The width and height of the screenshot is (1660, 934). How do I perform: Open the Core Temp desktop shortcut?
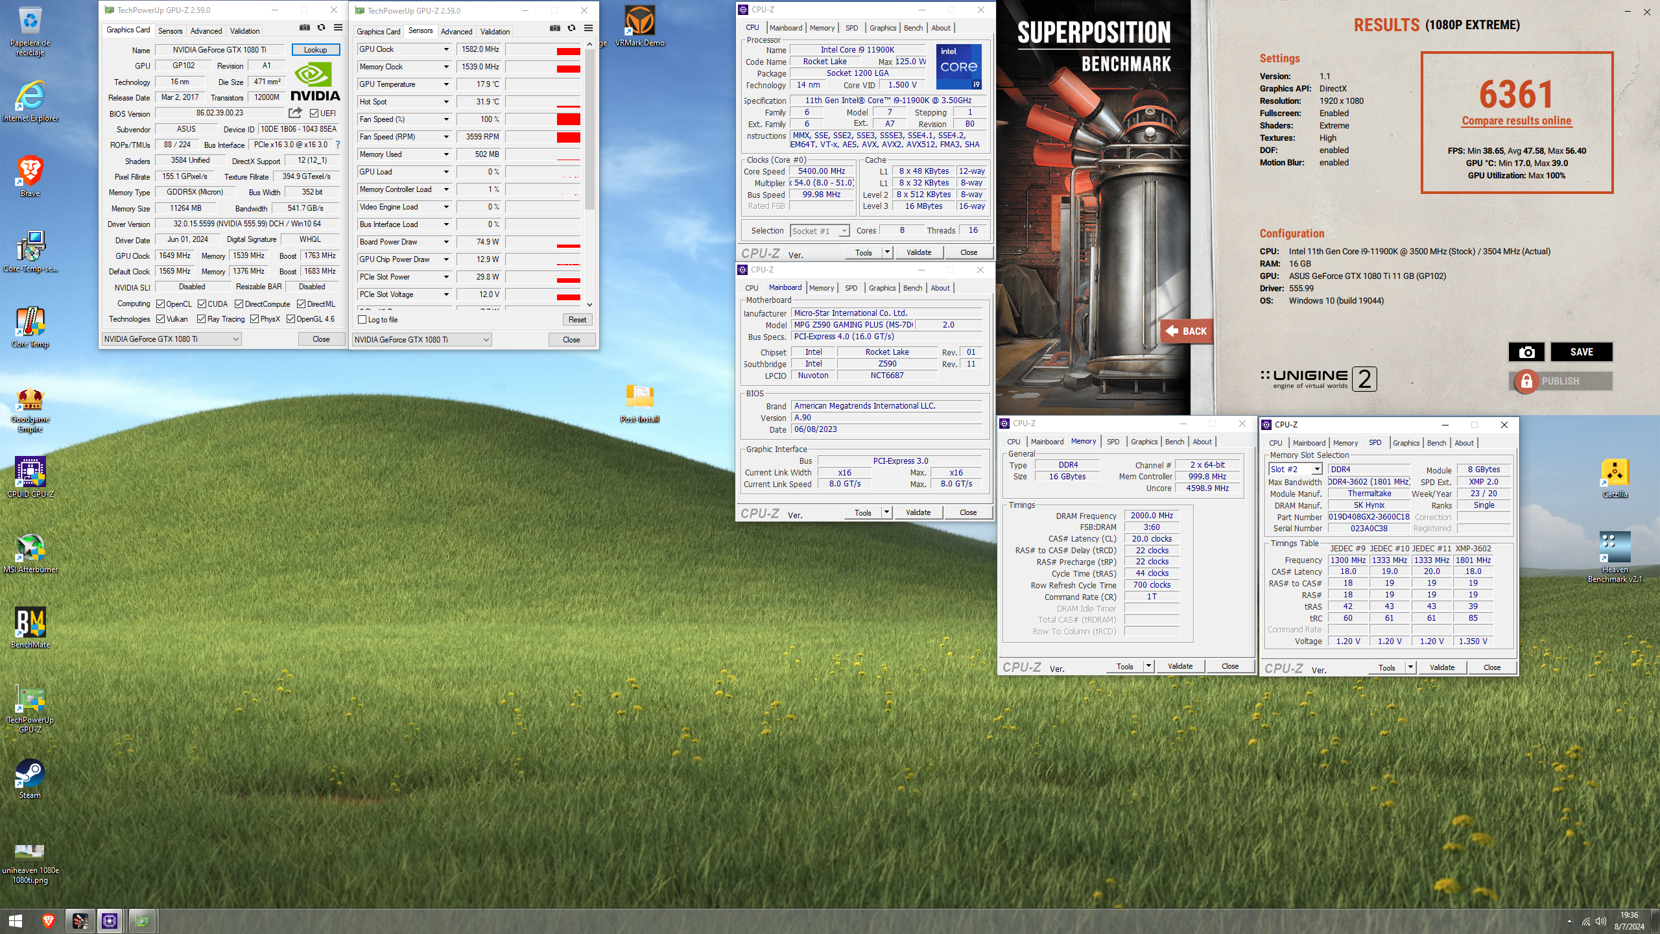pos(30,327)
